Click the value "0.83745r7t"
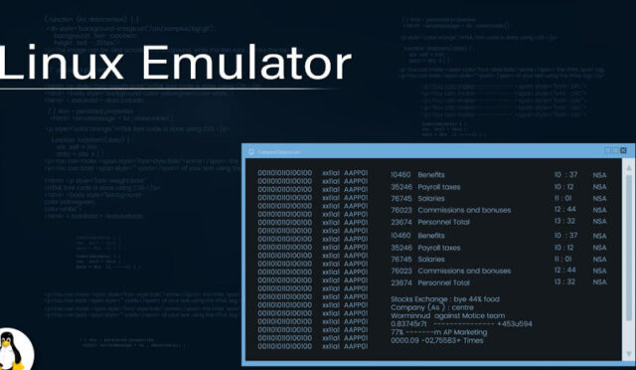Image resolution: width=636 pixels, height=370 pixels. [x=408, y=323]
